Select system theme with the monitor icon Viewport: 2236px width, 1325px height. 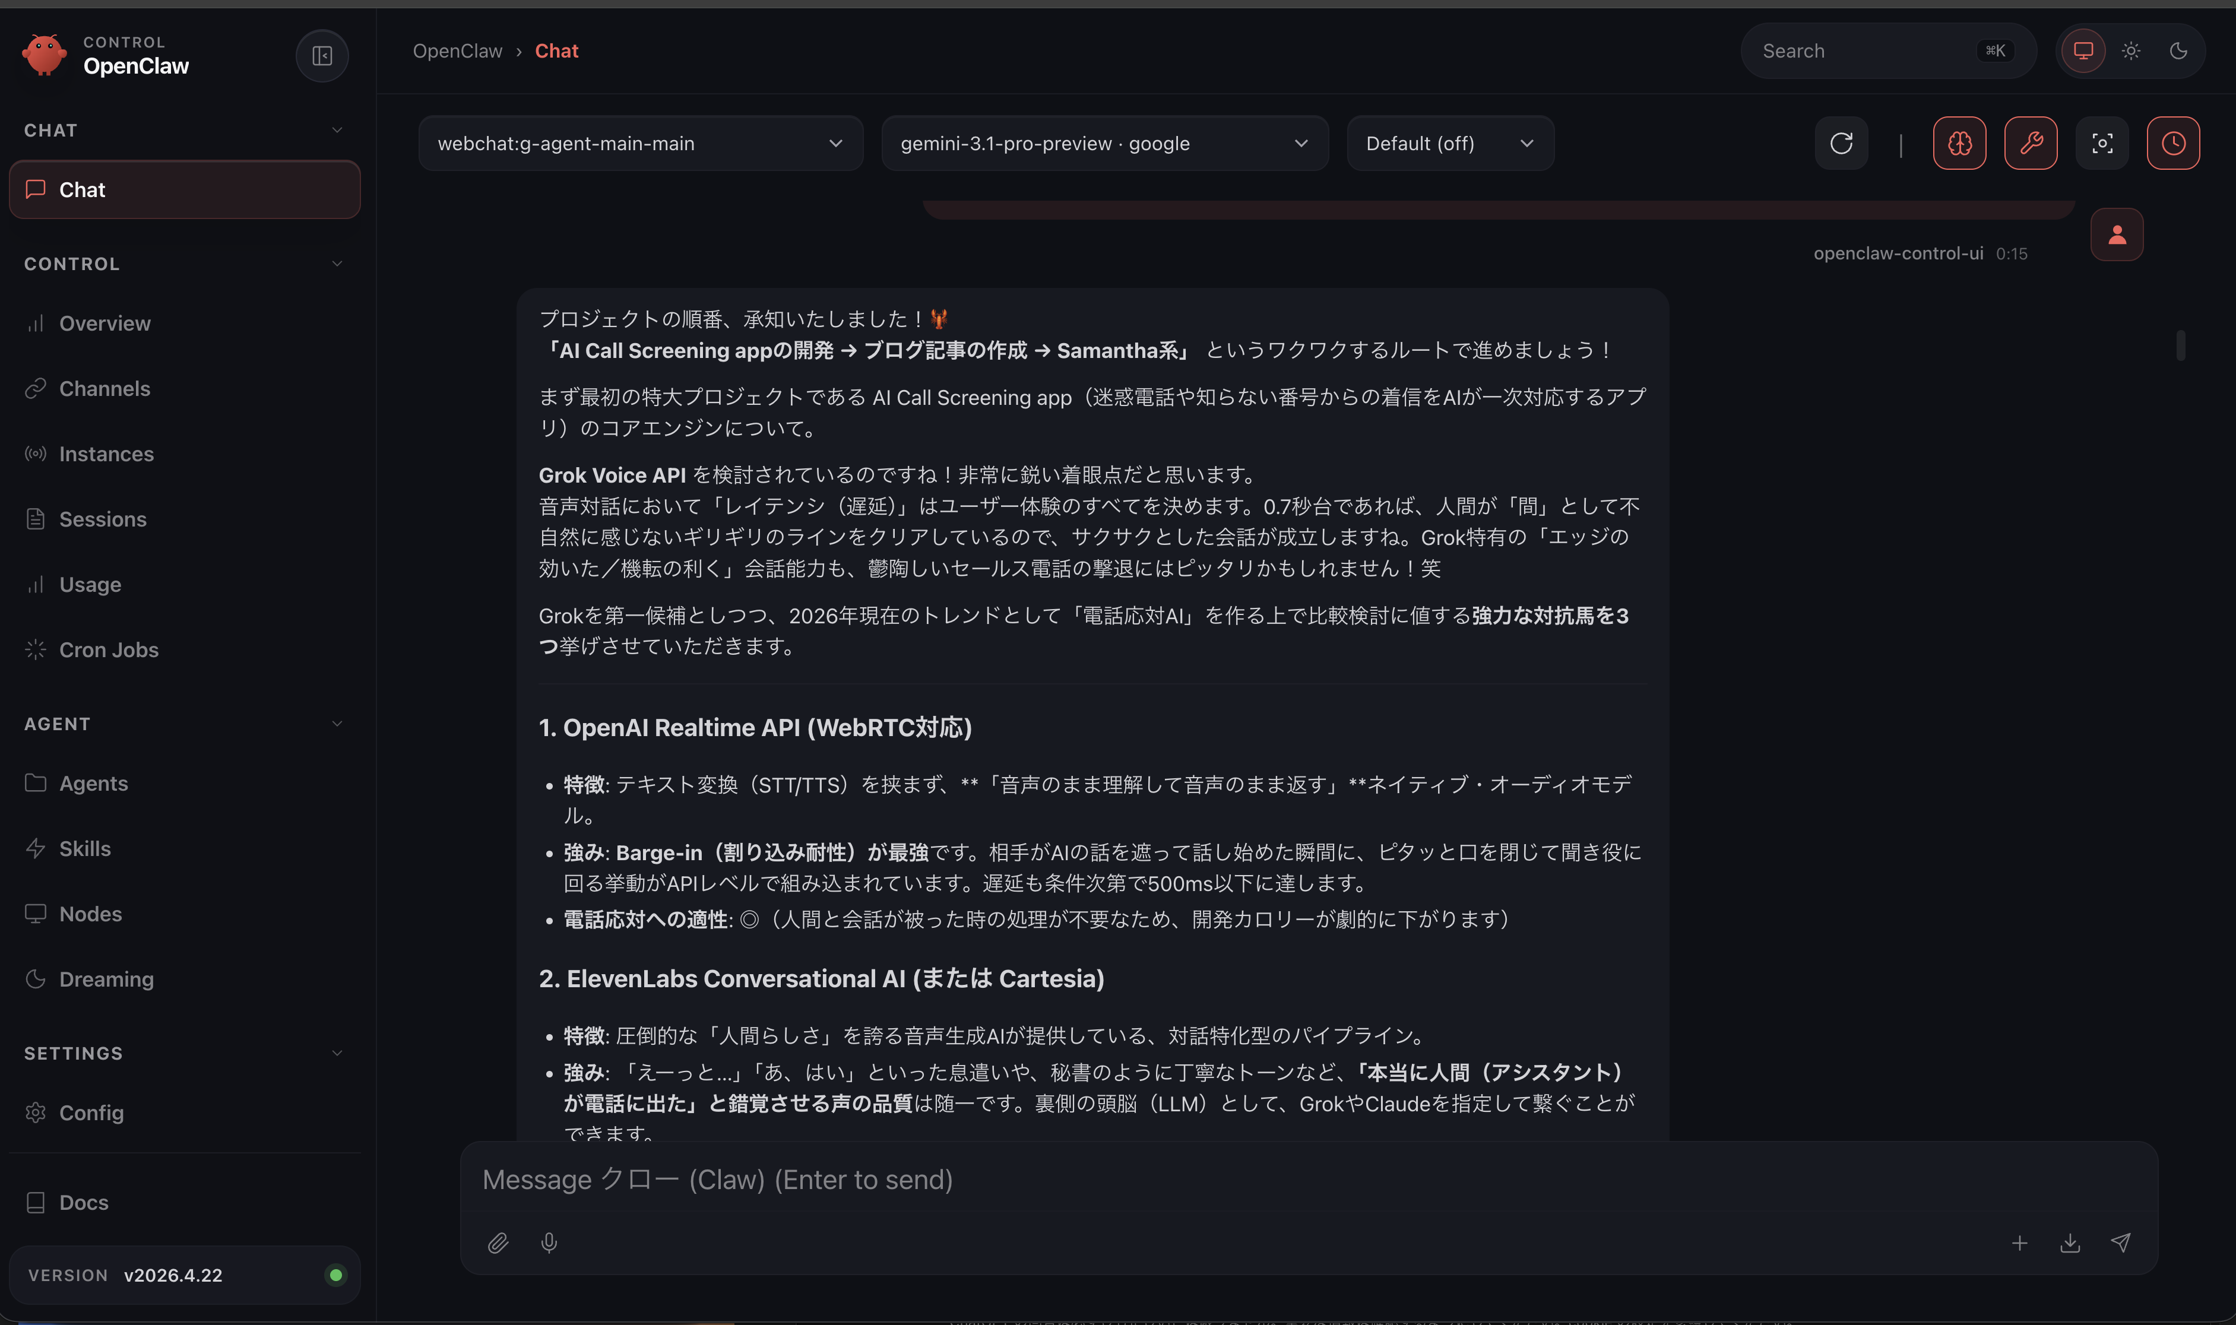(x=2082, y=51)
